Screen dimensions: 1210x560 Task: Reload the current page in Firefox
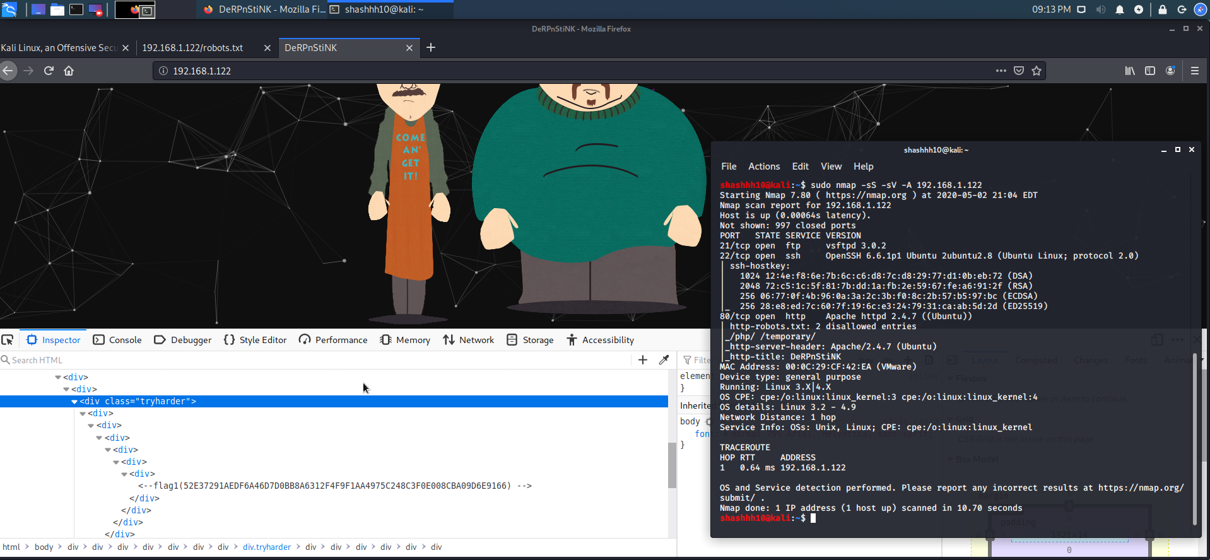tap(49, 71)
